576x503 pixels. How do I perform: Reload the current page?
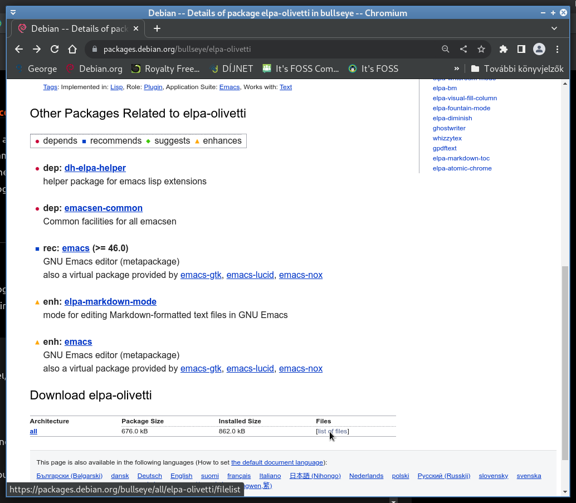(55, 49)
